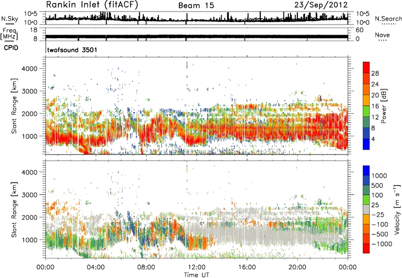The height and width of the screenshot is (278, 402).
Task: Click the 'Velocity [m s-1]' colorbar label
Action: (397, 209)
